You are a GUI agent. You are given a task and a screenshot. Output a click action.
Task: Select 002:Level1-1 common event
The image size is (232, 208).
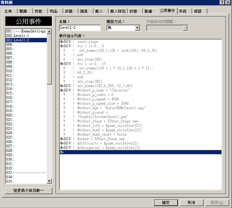[x=26, y=36]
